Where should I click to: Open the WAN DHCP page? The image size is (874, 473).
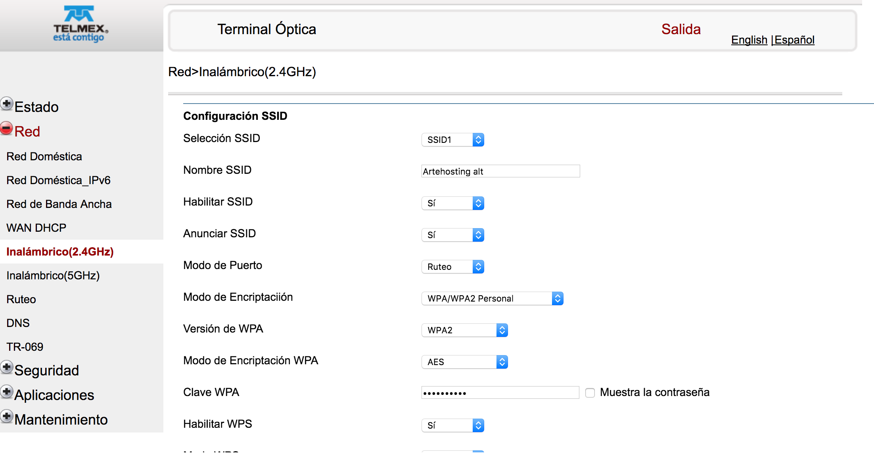point(36,228)
